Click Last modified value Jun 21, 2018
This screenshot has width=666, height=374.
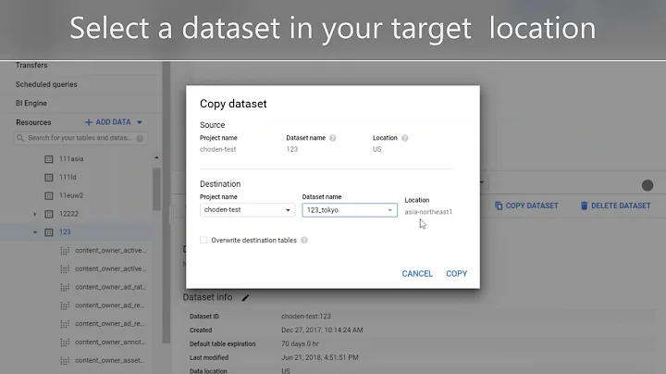point(320,357)
